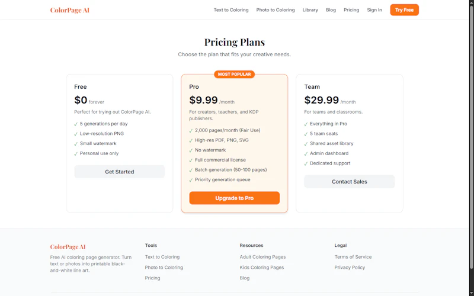Open Kids Coloring Pages footer link
474x296 pixels.
click(262, 268)
